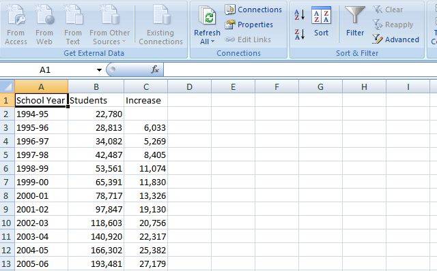This screenshot has width=437, height=271.
Task: Open data range Properties
Action: coord(249,25)
